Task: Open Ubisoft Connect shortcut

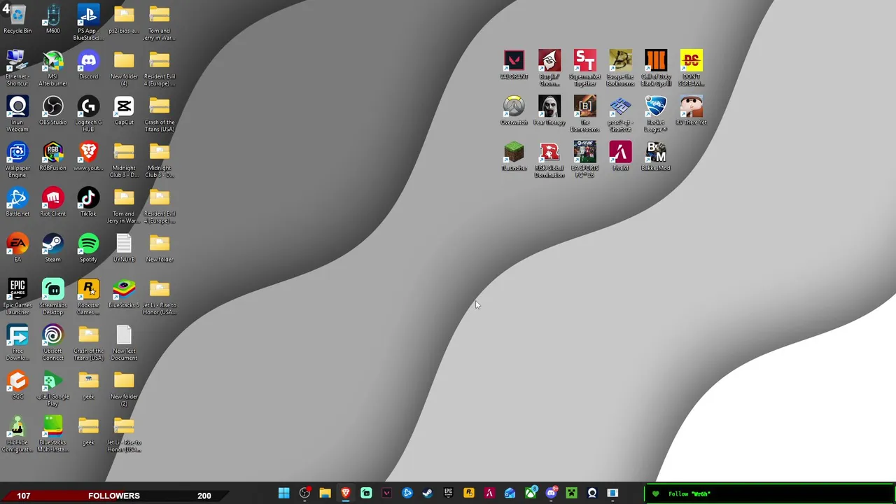Action: [x=52, y=342]
